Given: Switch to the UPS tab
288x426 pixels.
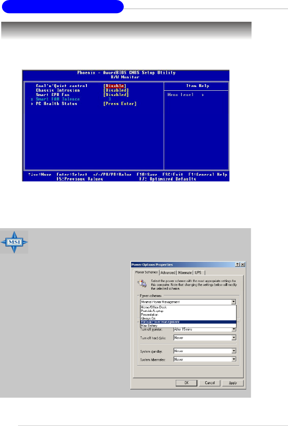Looking at the screenshot, I should [x=198, y=273].
